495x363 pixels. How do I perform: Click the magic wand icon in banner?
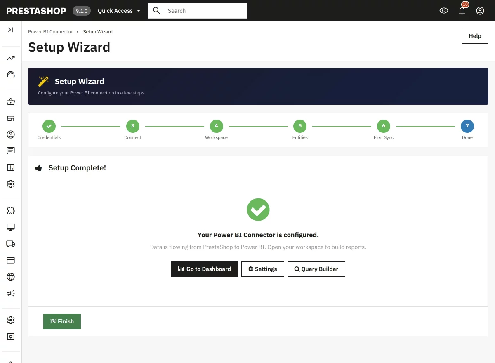(43, 81)
